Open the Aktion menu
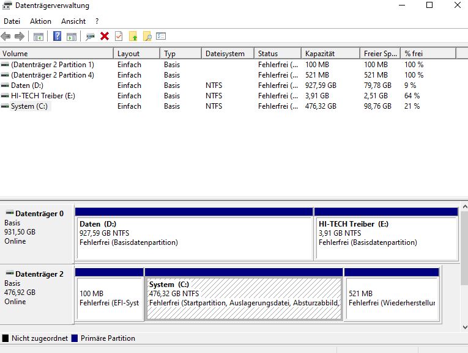This screenshot has width=468, height=353. click(x=40, y=21)
